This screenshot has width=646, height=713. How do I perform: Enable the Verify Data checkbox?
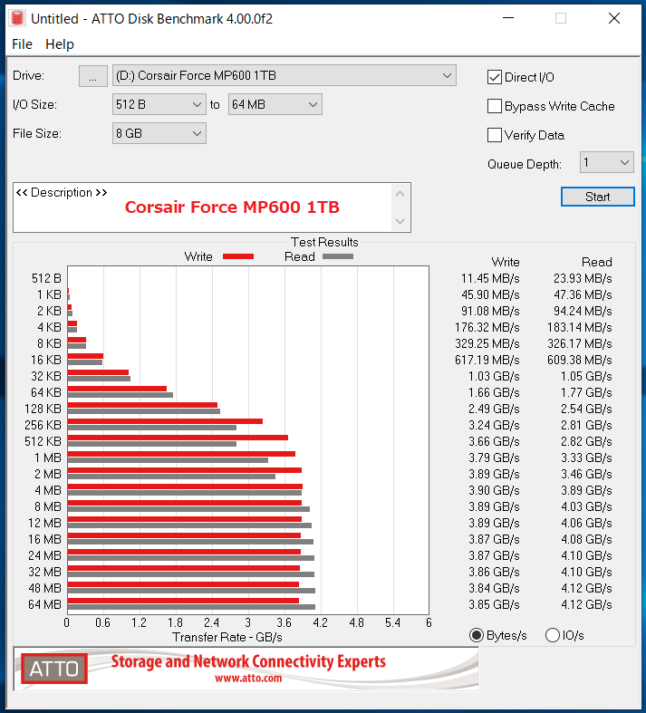[x=495, y=135]
